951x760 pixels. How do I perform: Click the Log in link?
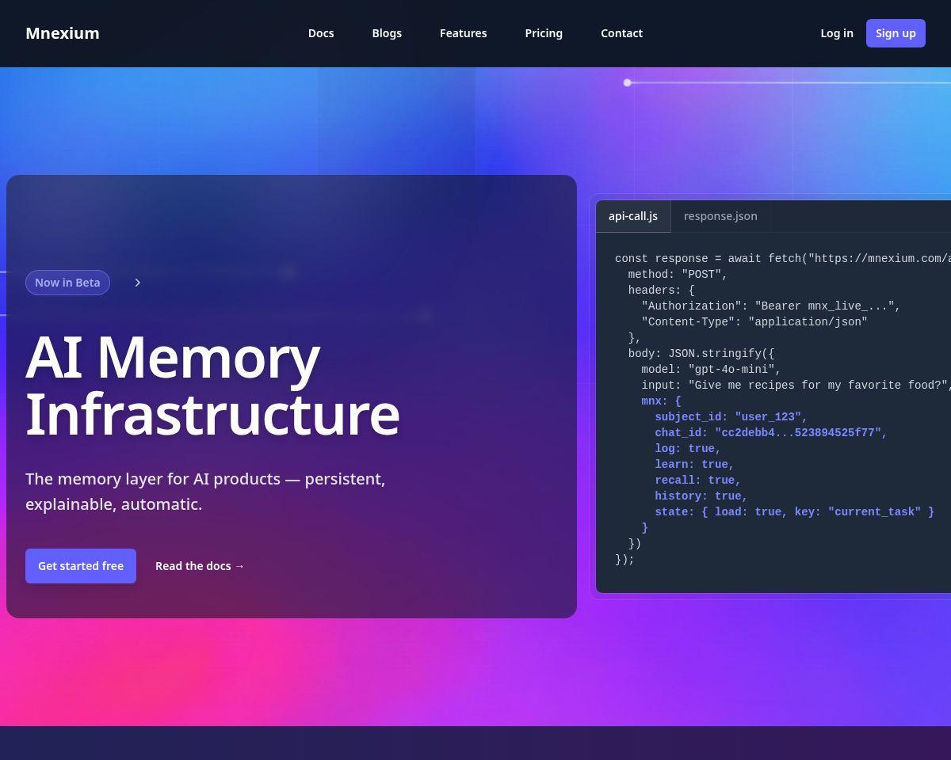pos(837,33)
